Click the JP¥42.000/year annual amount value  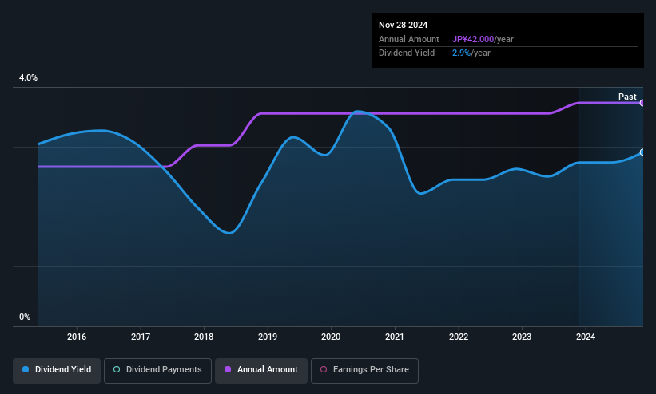tap(483, 39)
